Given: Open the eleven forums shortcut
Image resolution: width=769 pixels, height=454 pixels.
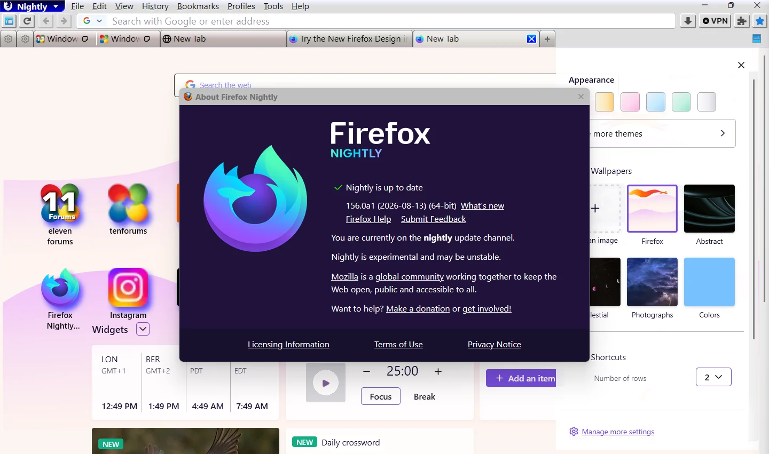Looking at the screenshot, I should tap(60, 214).
